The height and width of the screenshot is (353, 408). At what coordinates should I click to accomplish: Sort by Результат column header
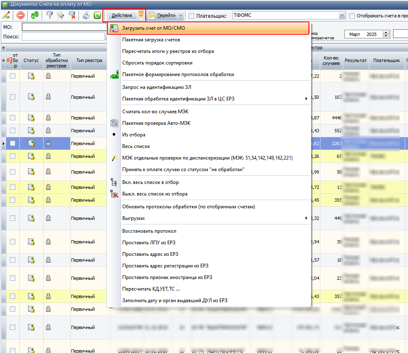click(356, 60)
